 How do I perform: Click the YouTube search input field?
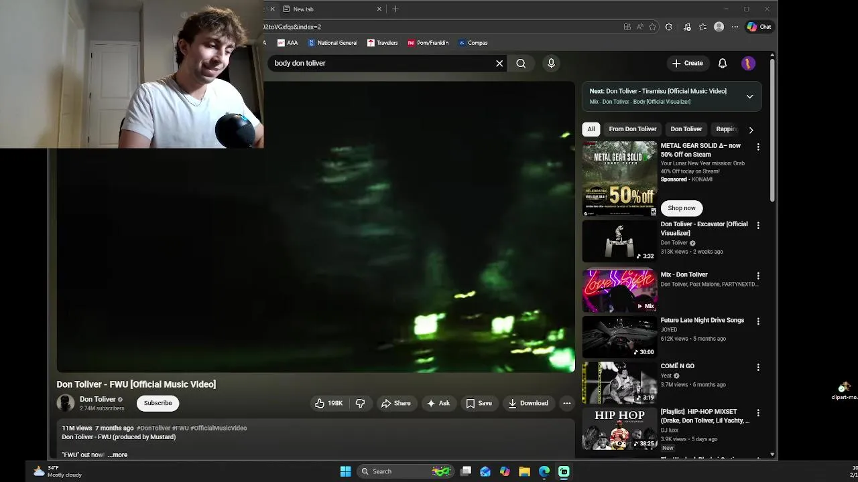382,63
